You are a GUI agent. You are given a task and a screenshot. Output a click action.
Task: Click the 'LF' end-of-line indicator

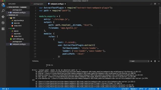pyautogui.click(x=146, y=89)
